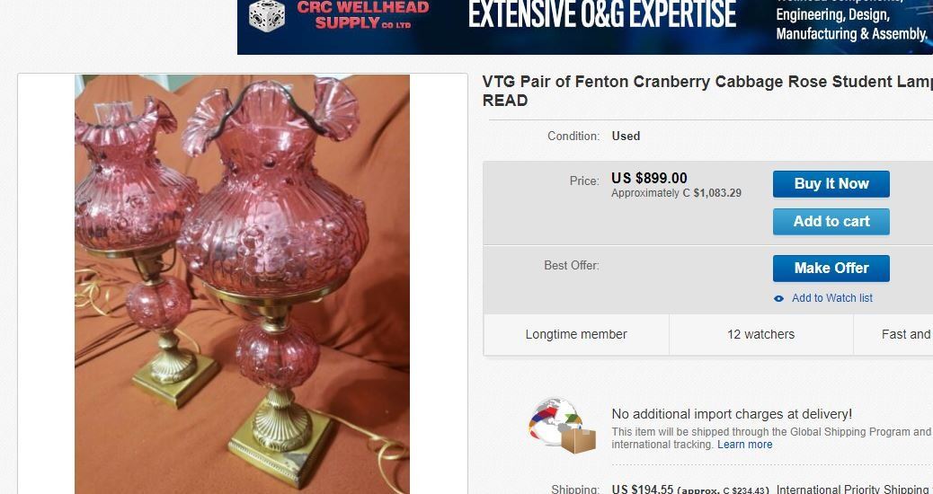Click the listing title VTG Pair of Fenton

(707, 91)
